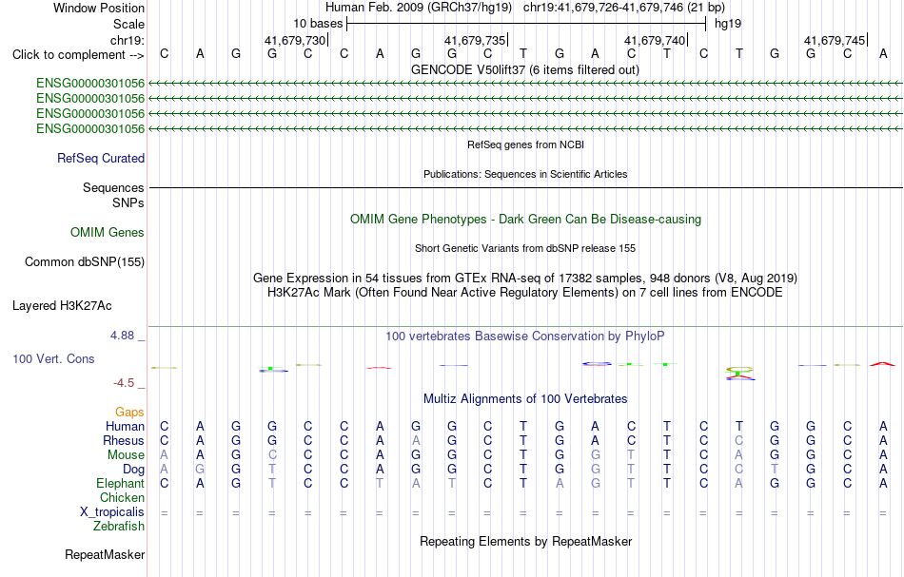Image resolution: width=904 pixels, height=577 pixels.
Task: Click the orange Gaps label
Action: tap(129, 413)
